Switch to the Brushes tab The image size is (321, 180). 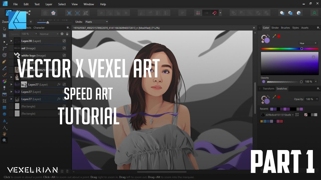coord(285,28)
